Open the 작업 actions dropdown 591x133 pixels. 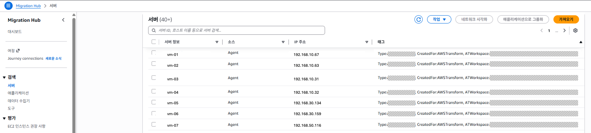[x=439, y=19]
